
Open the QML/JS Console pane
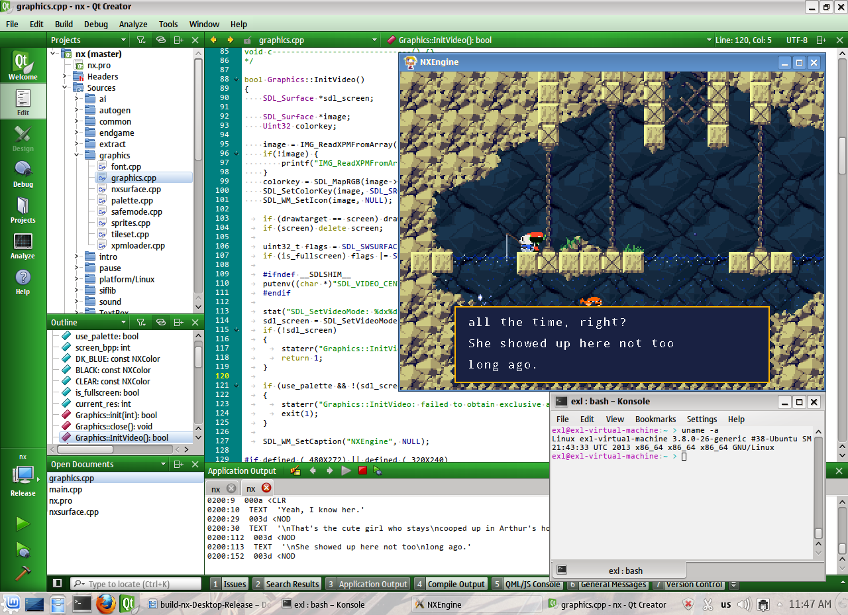click(x=527, y=585)
